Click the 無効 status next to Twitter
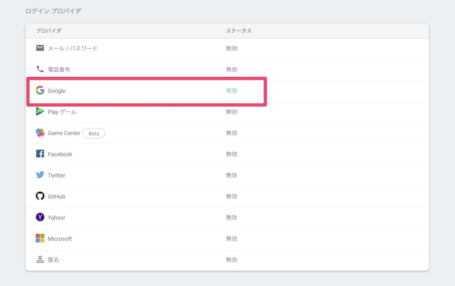This screenshot has height=286, width=455. click(231, 175)
